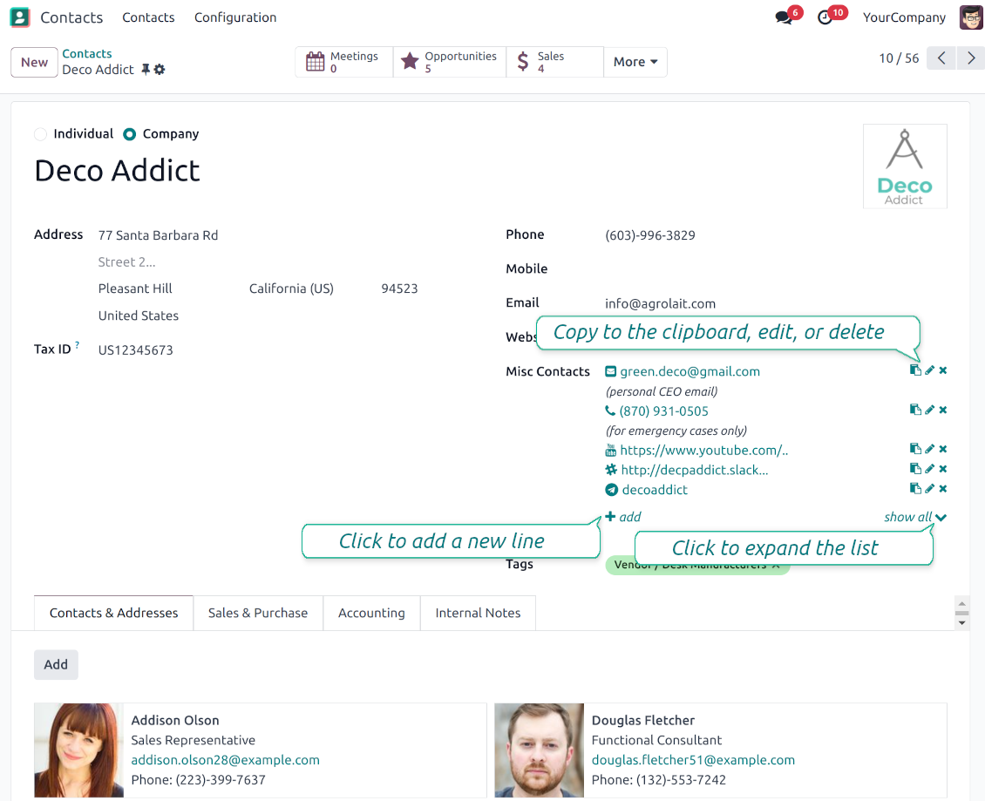Click Add button under Contacts & Addresses

(x=56, y=664)
